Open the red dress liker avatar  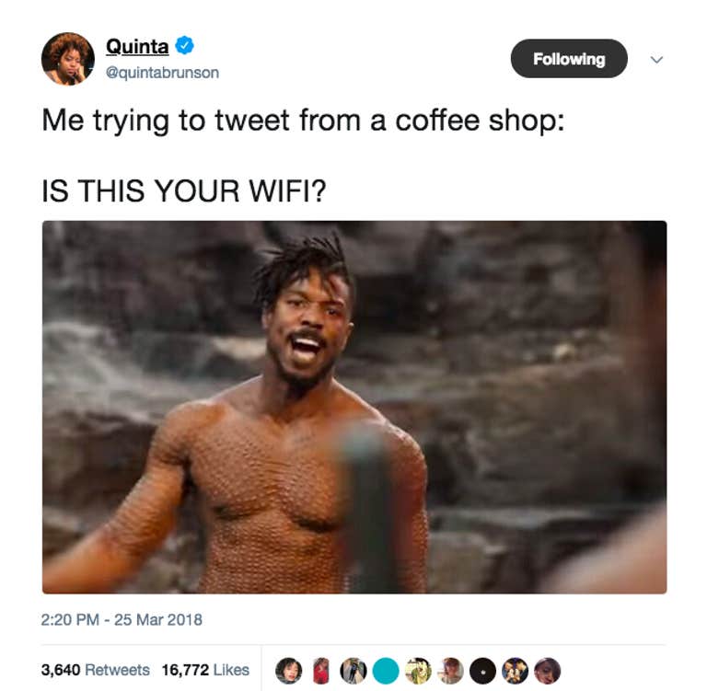point(321,671)
